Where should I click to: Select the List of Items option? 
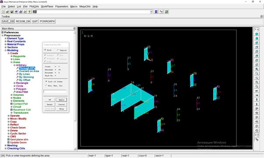[46, 81]
